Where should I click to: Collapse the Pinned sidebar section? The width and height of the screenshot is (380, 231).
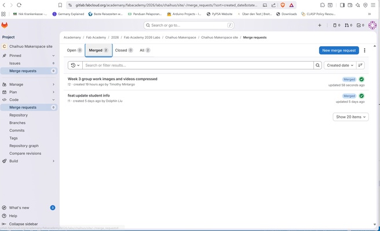[53, 55]
